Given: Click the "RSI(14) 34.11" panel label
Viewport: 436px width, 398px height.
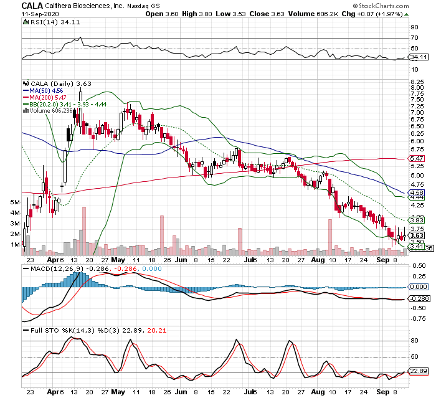Looking at the screenshot, I should click(x=55, y=22).
